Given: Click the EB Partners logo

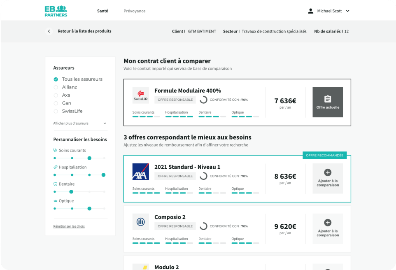Looking at the screenshot, I should click(56, 11).
